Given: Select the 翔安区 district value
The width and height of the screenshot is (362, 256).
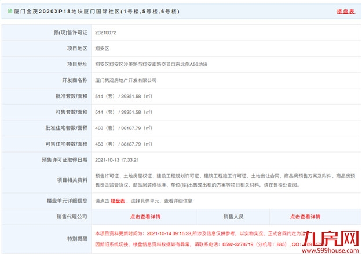Looking at the screenshot, I should coord(102,49).
